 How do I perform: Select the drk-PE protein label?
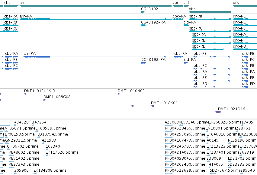(x=248, y=54)
